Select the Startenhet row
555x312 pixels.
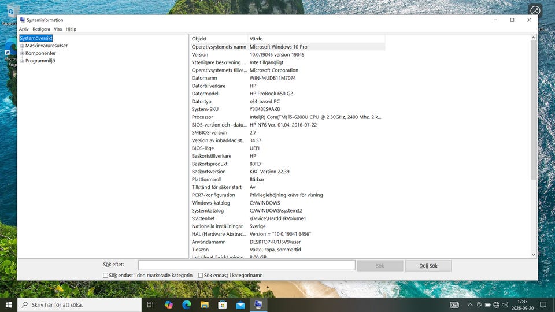coord(287,218)
